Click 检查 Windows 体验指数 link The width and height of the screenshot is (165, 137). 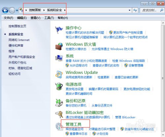129,61
